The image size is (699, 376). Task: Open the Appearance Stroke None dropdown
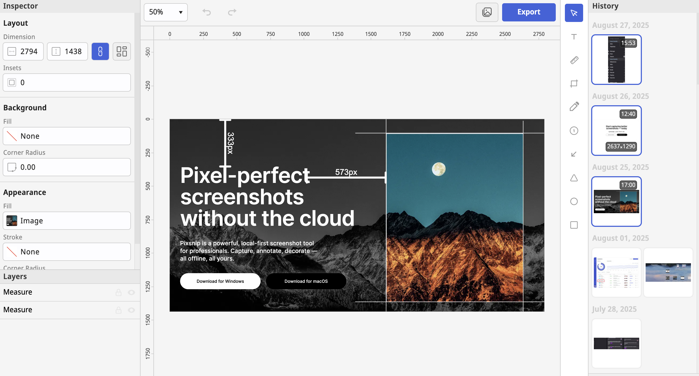[67, 252]
